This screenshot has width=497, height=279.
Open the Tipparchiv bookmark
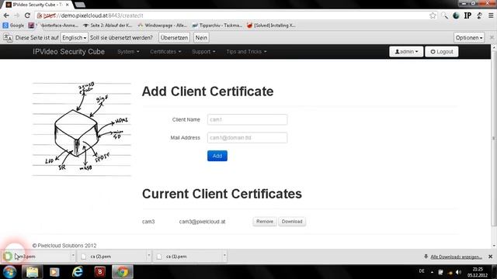point(217,26)
